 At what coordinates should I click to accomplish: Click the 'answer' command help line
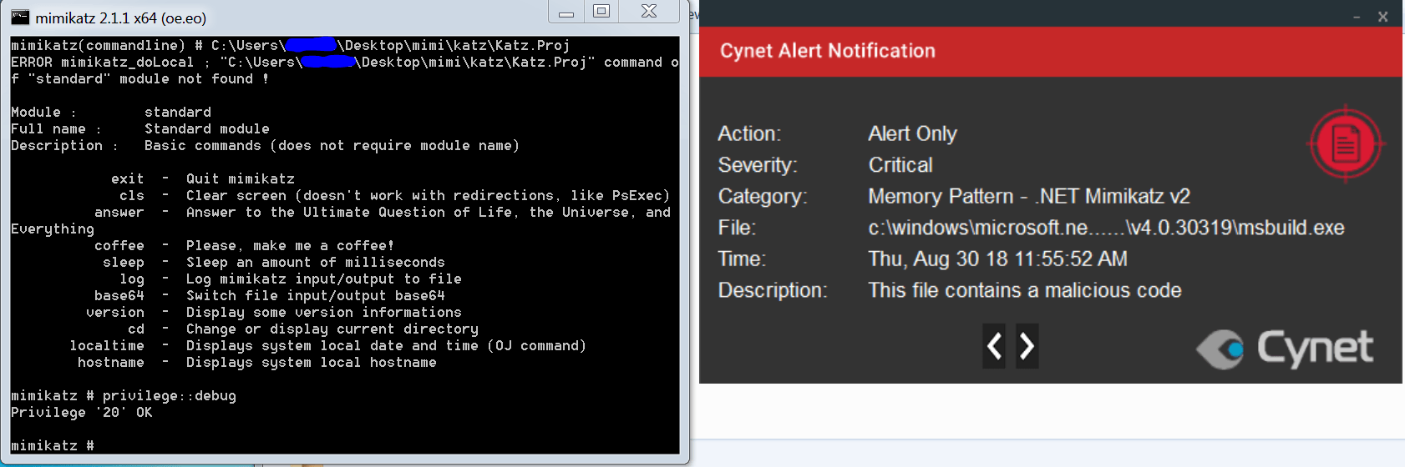tap(341, 220)
